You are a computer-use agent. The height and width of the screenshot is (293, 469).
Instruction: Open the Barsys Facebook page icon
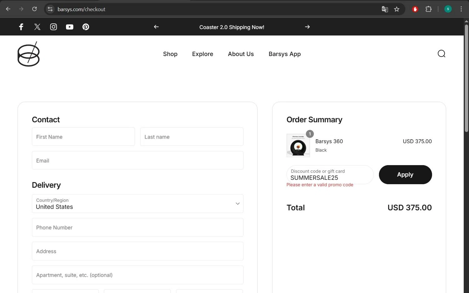pos(21,27)
